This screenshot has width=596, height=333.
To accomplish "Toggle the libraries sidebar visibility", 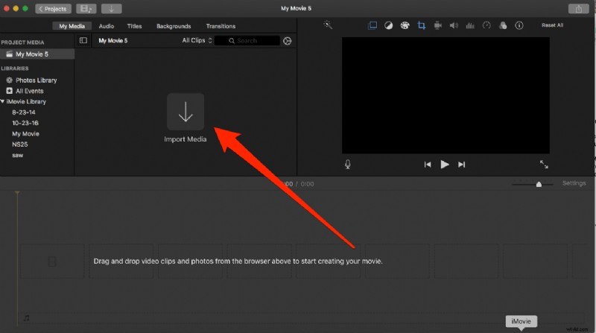I will tap(83, 40).
